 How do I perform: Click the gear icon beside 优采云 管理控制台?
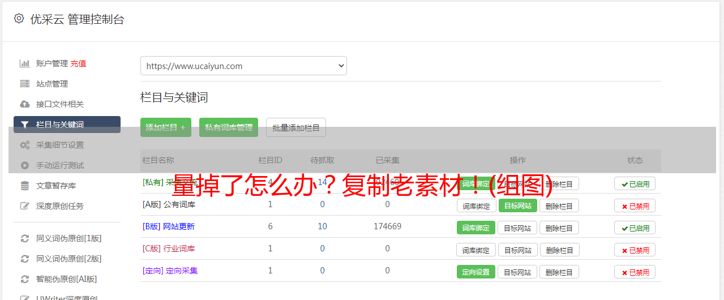pyautogui.click(x=19, y=19)
